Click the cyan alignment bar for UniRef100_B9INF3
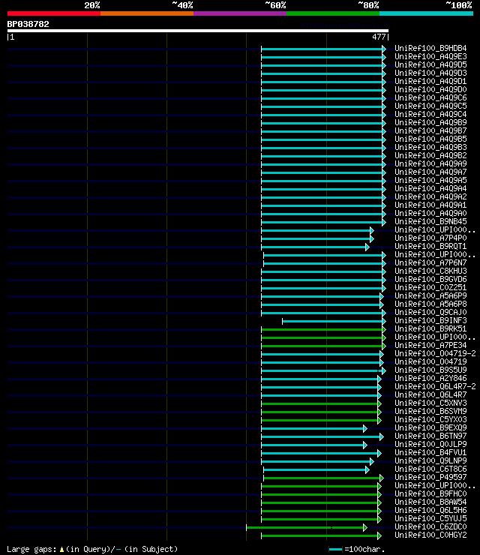 coord(334,322)
